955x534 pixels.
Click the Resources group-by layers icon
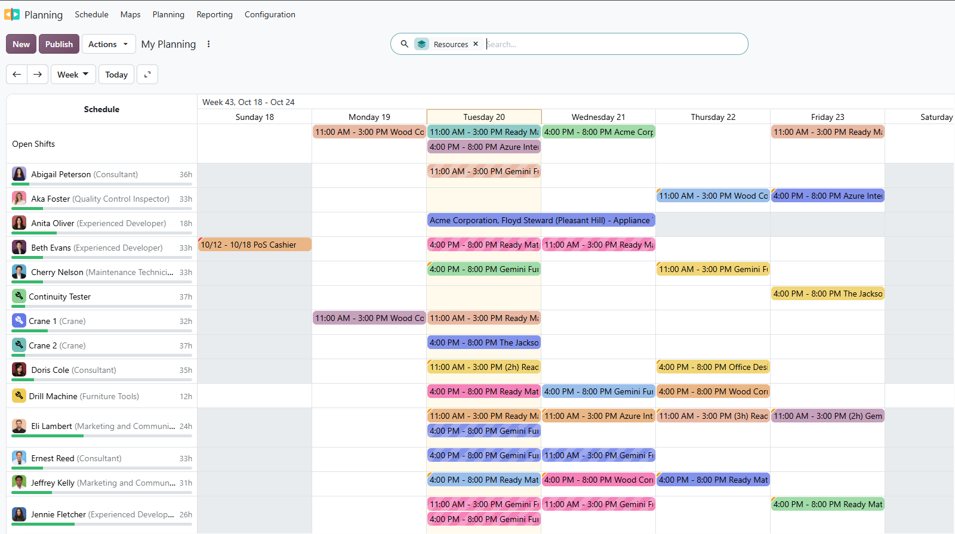click(x=422, y=44)
